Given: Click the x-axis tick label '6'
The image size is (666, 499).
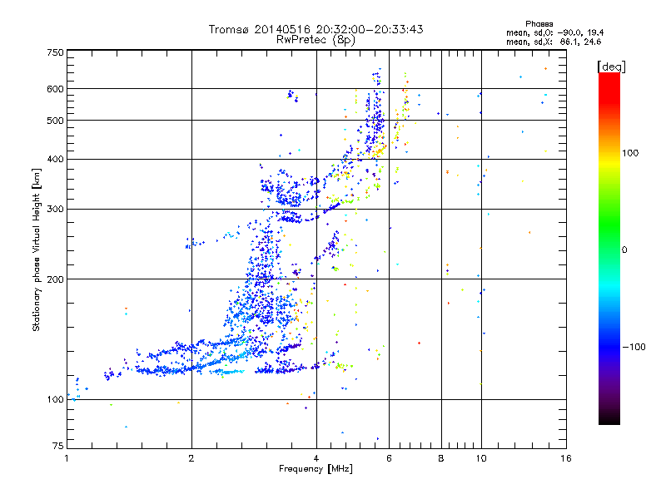Looking at the screenshot, I should [389, 458].
